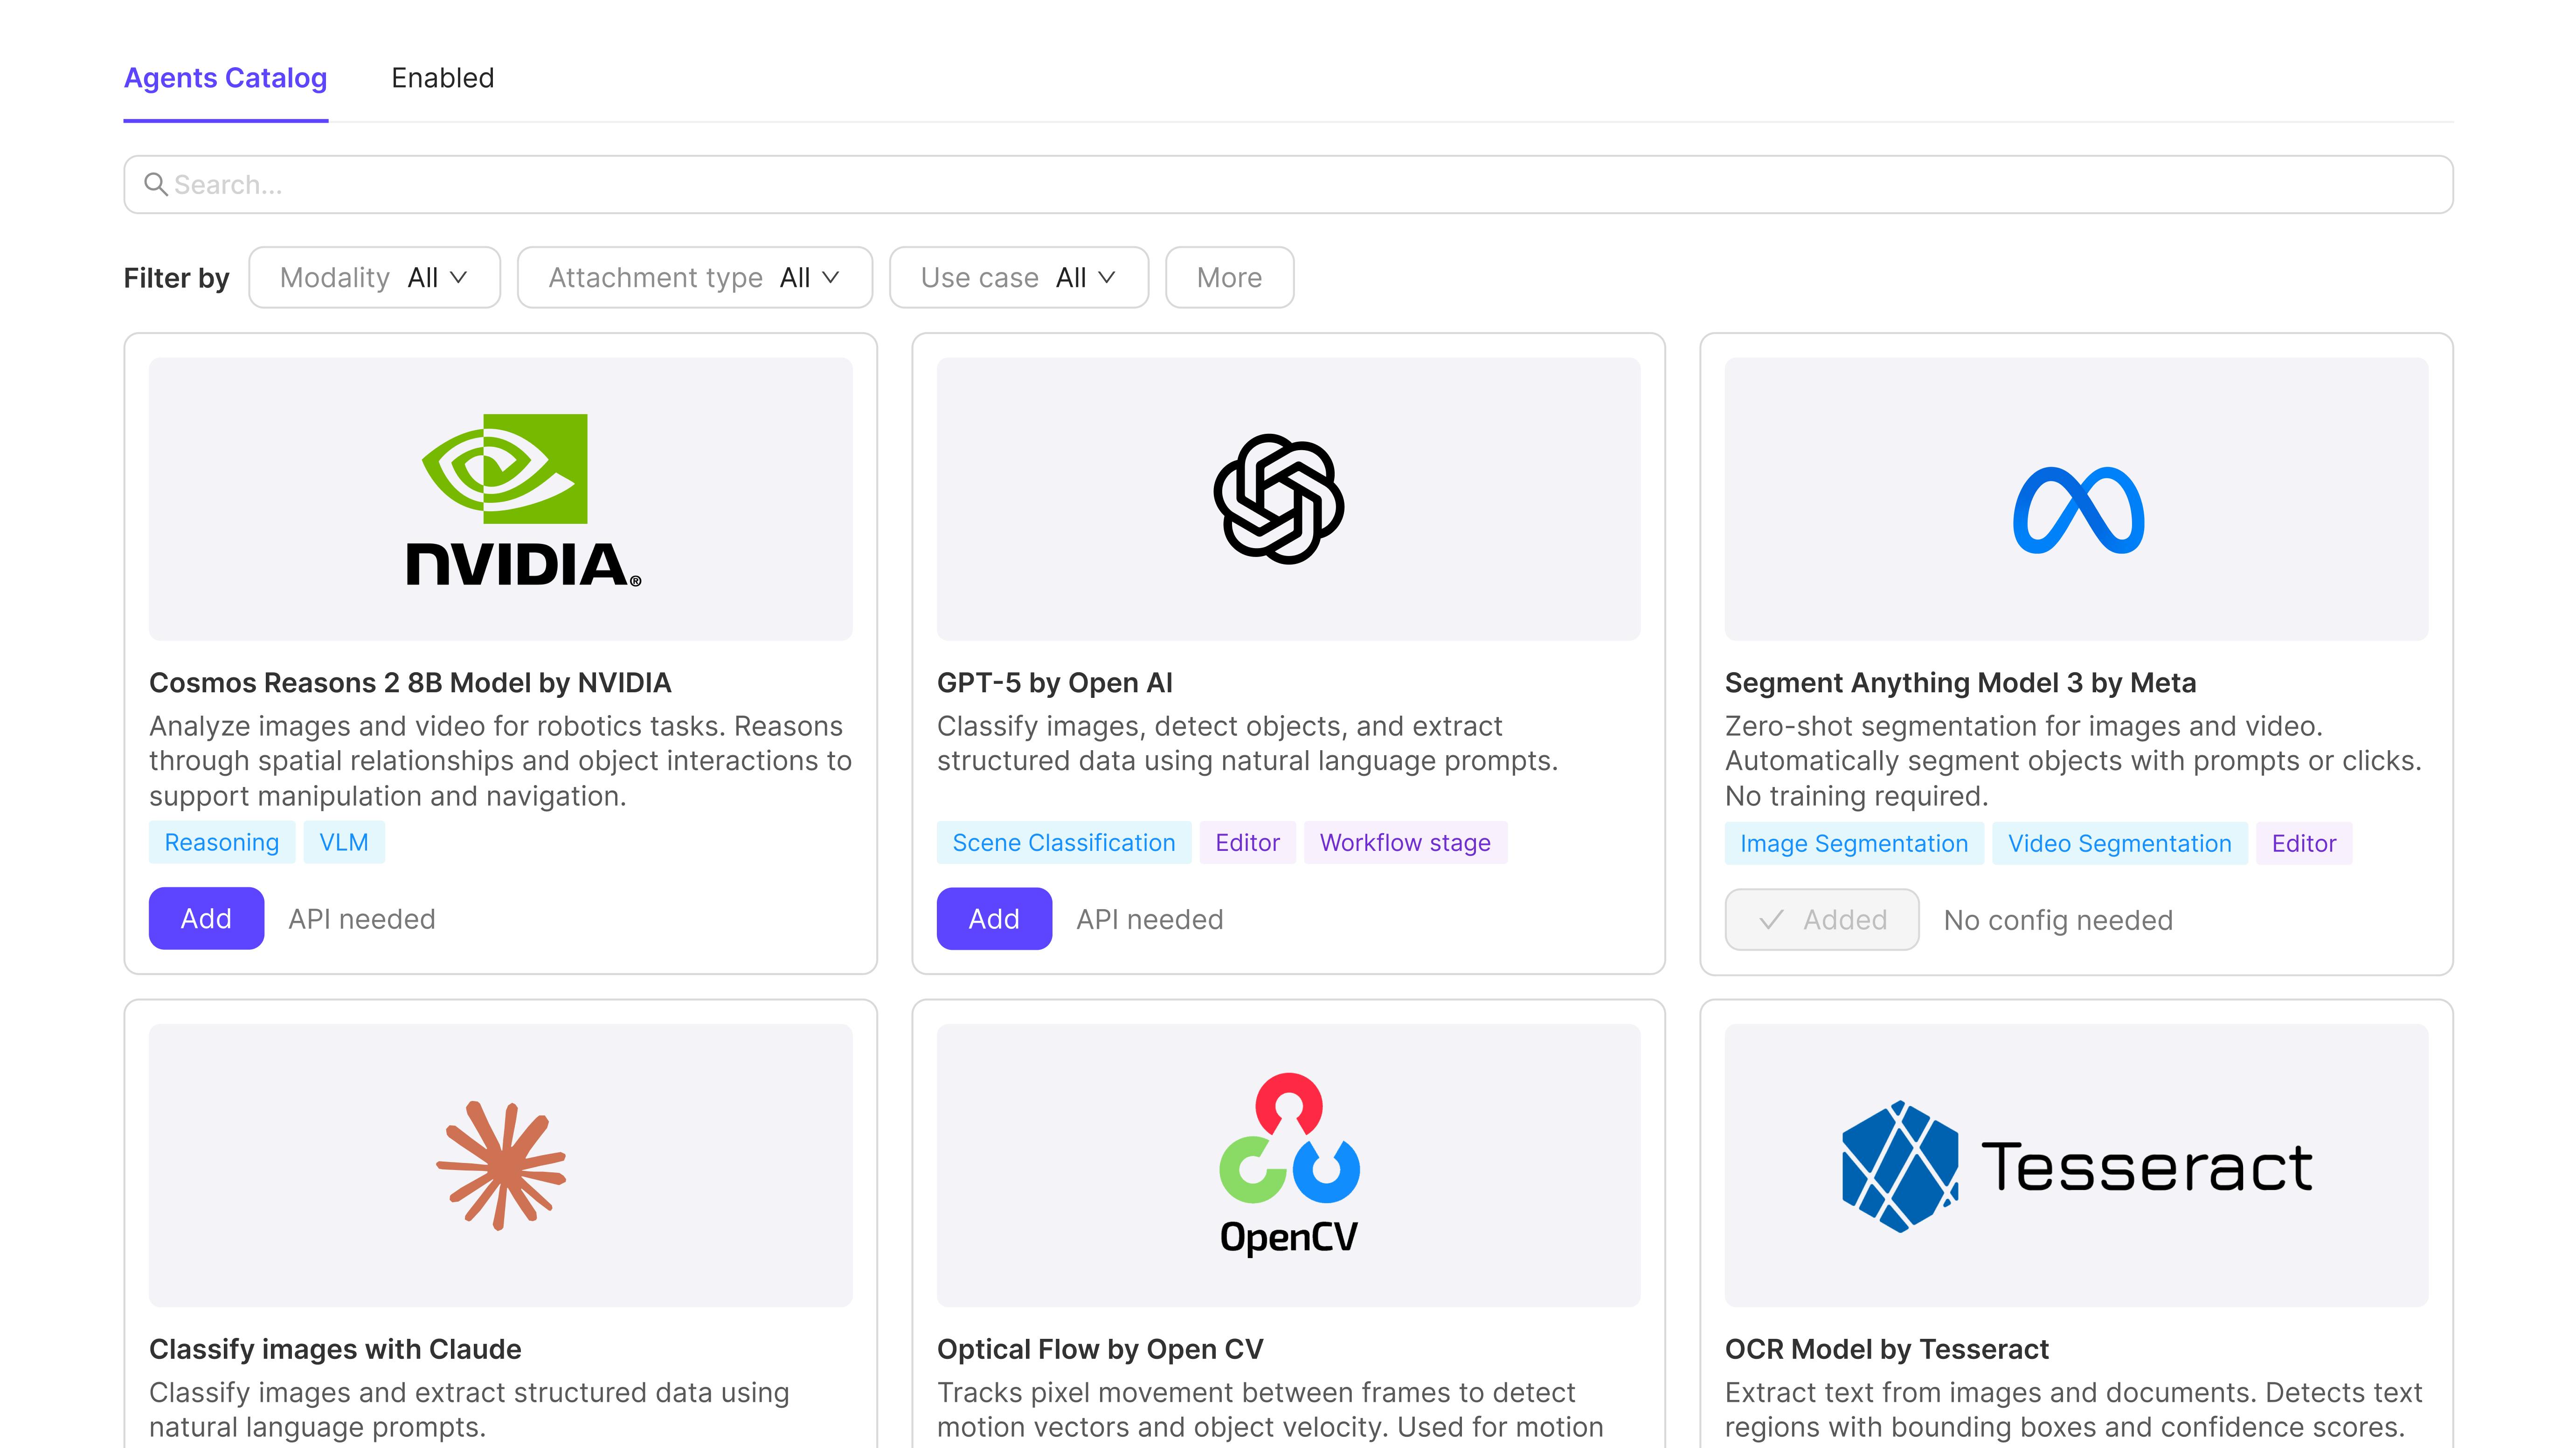Select the Agents Catalog tab

[225, 78]
